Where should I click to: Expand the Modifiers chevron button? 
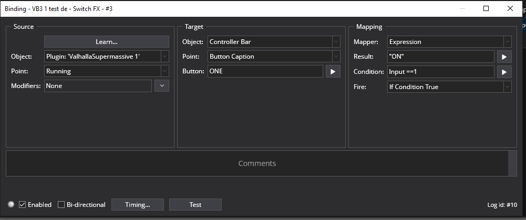[162, 86]
